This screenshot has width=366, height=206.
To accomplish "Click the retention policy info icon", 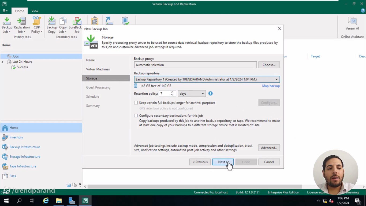I will (x=210, y=94).
